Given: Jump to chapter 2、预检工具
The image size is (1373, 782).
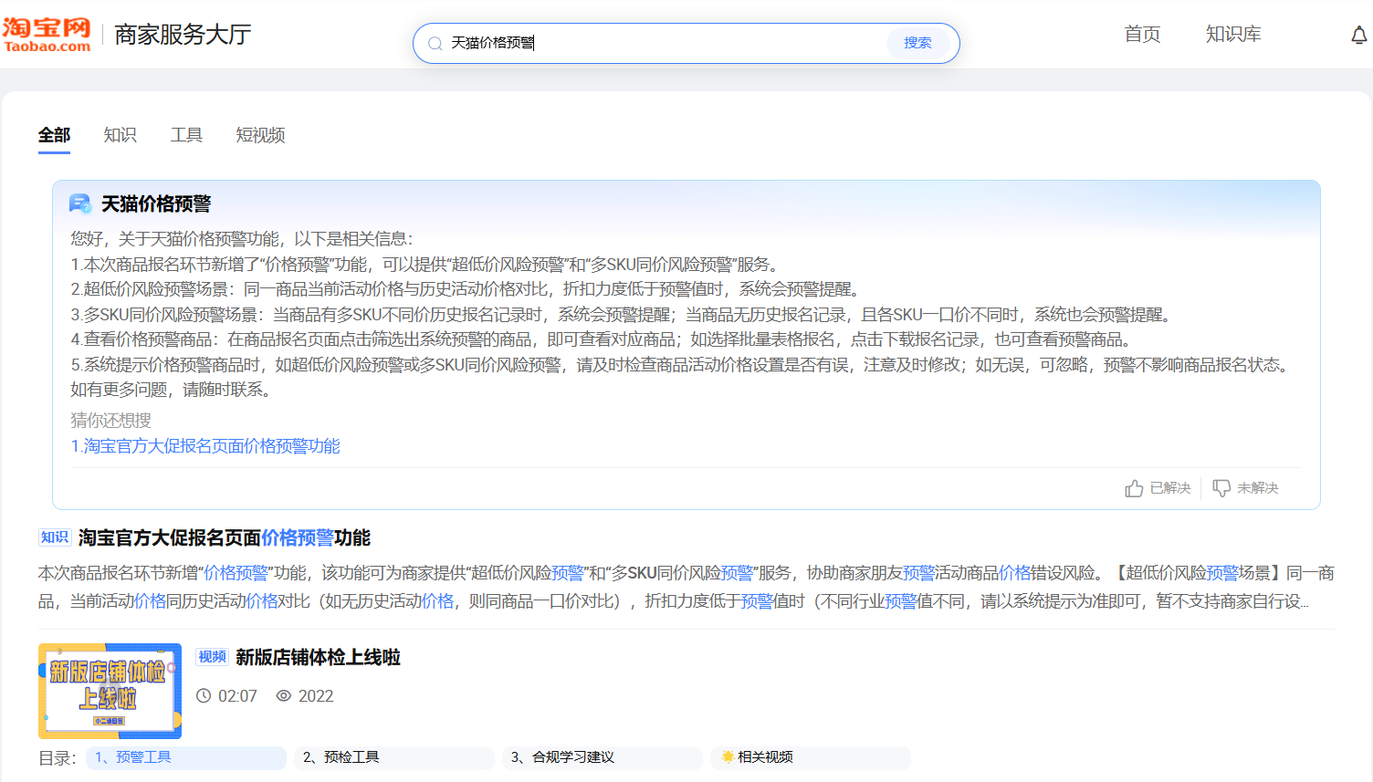Looking at the screenshot, I should pos(394,757).
